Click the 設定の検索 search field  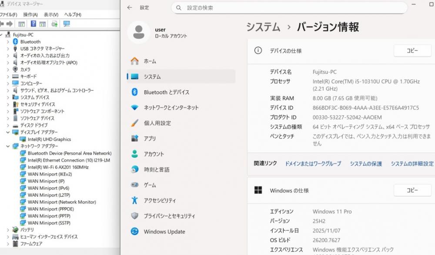click(x=289, y=8)
